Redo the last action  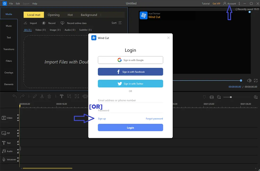point(23,96)
